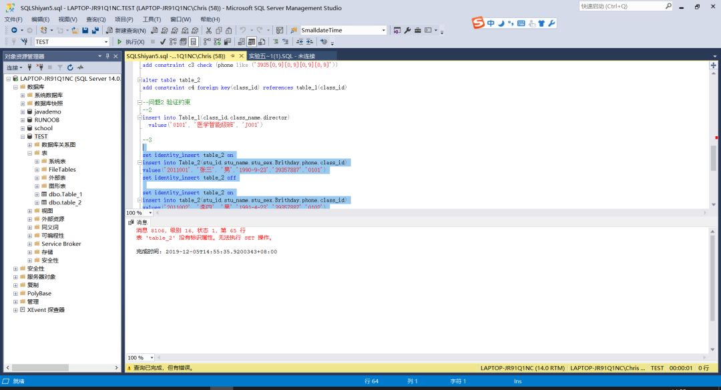Toggle results-to-grid output mode

point(252,42)
